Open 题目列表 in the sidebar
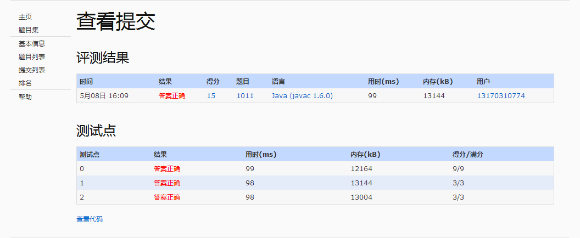The image size is (580, 238). (32, 57)
